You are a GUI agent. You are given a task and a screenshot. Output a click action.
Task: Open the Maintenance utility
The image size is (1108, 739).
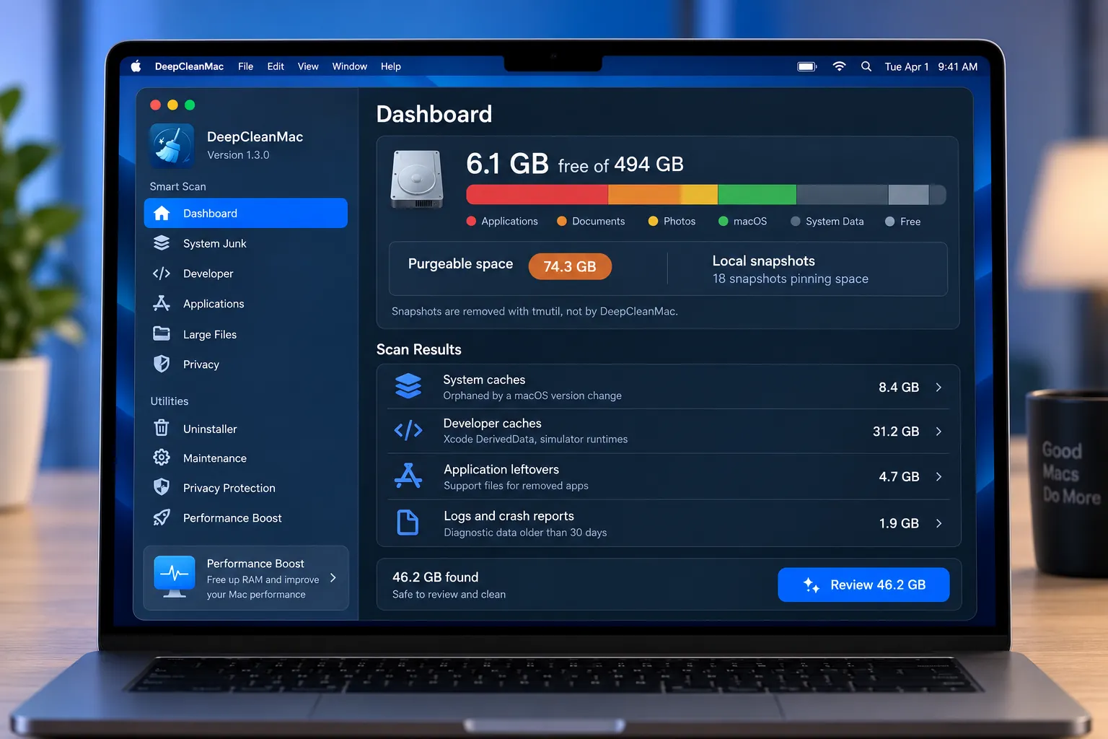246,458
